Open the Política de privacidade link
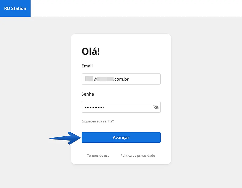 [x=138, y=156]
